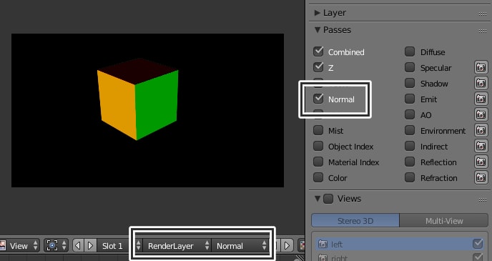
Task: Enable the Diffuse pass checkbox
Action: (410, 51)
